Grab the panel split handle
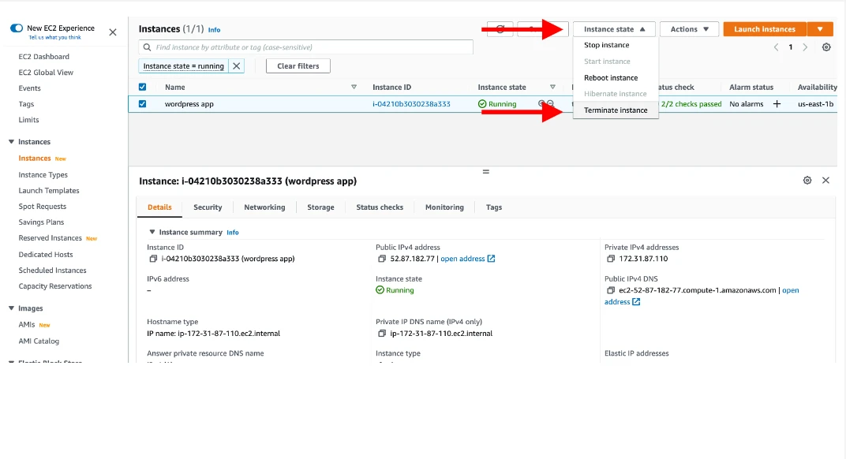Viewport: 846px width, 459px height. pos(485,171)
